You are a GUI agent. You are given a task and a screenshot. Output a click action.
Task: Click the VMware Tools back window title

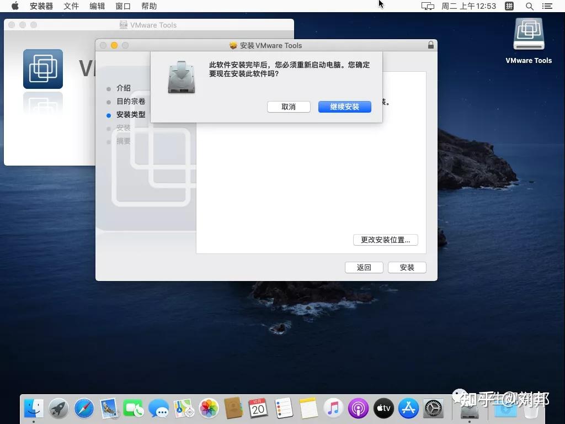[153, 25]
